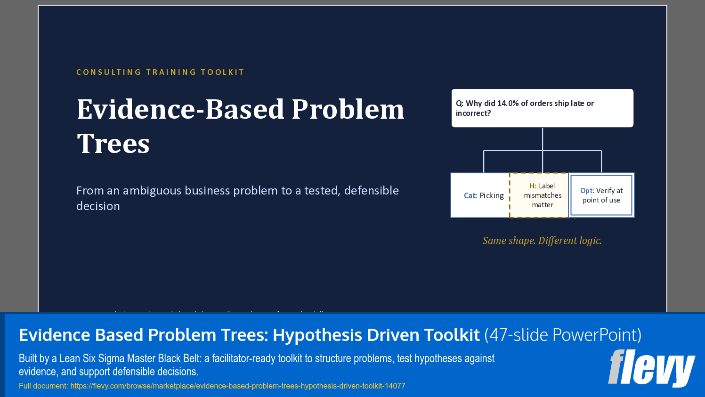Click the dashed "H: Label mismatches matter" node
This screenshot has width=705, height=397.
point(539,195)
